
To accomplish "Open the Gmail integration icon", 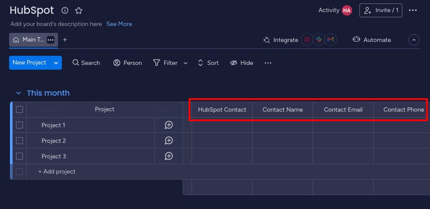I will (331, 40).
